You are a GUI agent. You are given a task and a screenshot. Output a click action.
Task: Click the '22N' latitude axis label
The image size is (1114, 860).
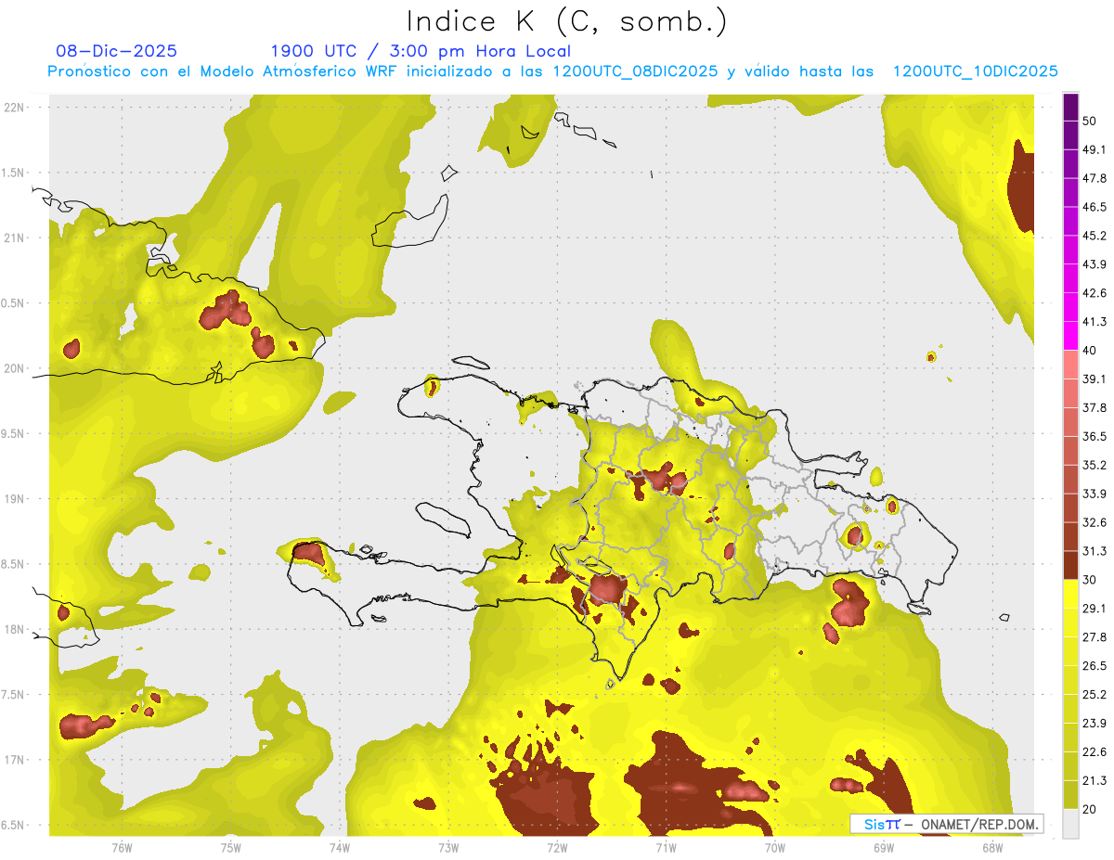click(x=15, y=107)
